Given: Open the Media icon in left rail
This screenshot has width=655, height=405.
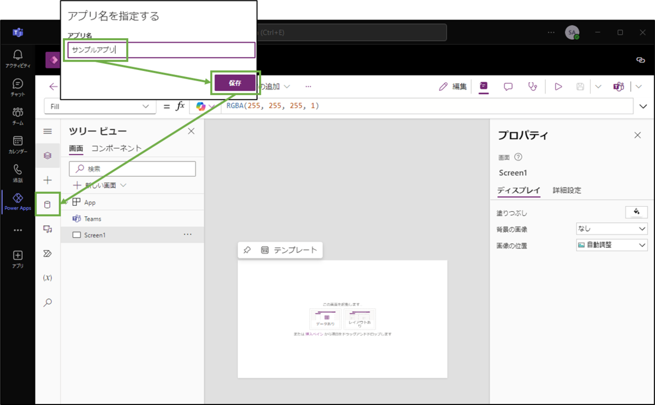Looking at the screenshot, I should (x=47, y=229).
